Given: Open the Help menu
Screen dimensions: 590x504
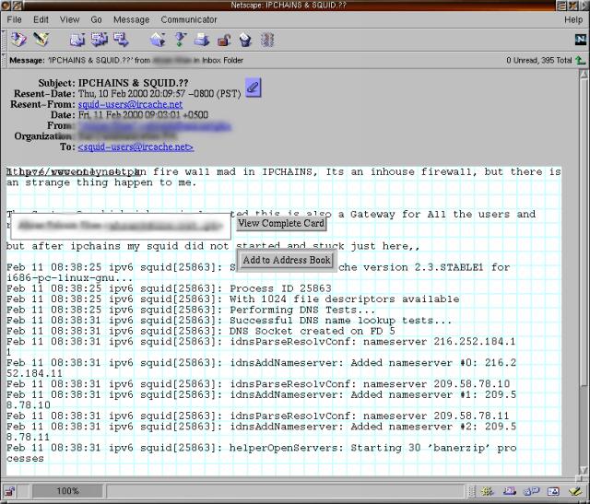Looking at the screenshot, I should point(573,19).
